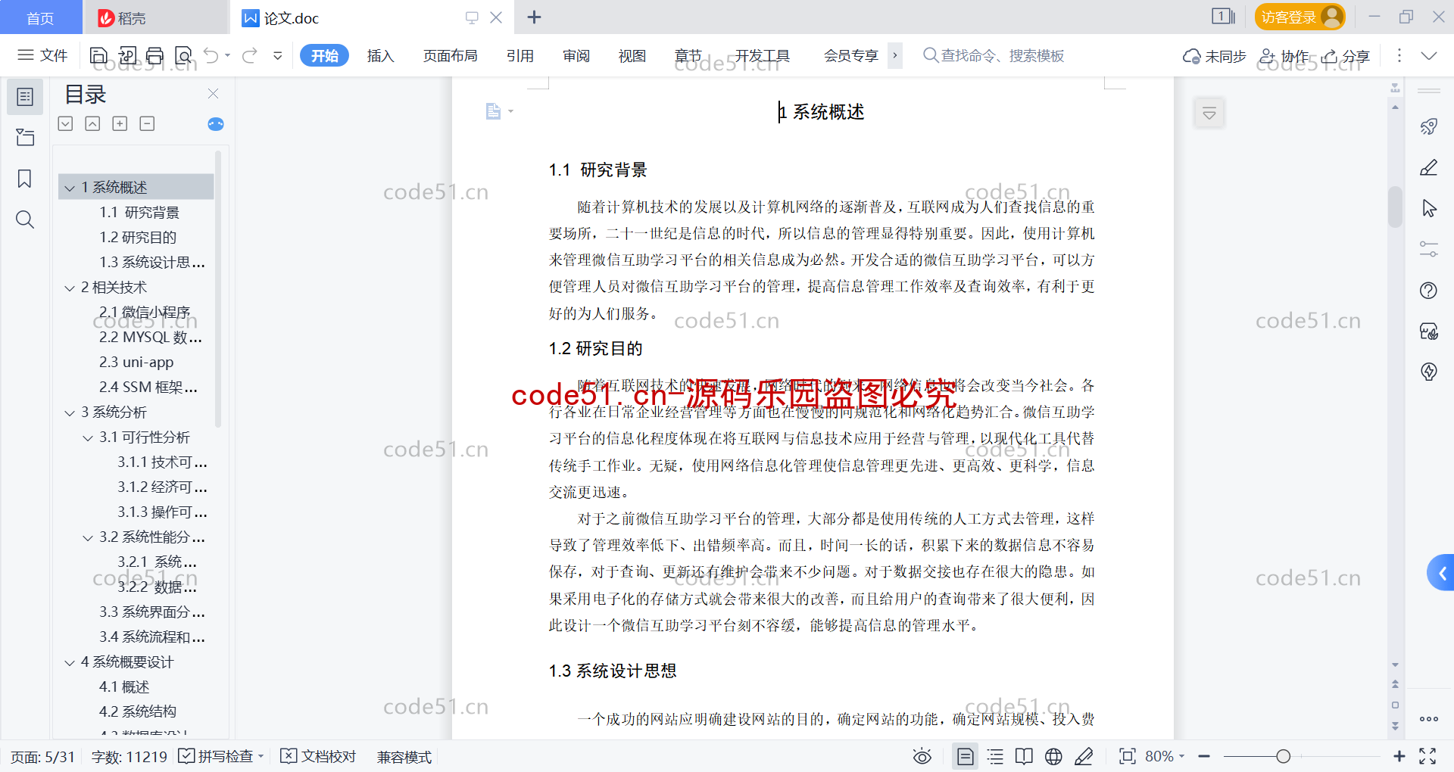Toggle eye protection mode icon in status bar
The height and width of the screenshot is (772, 1454).
pos(922,756)
